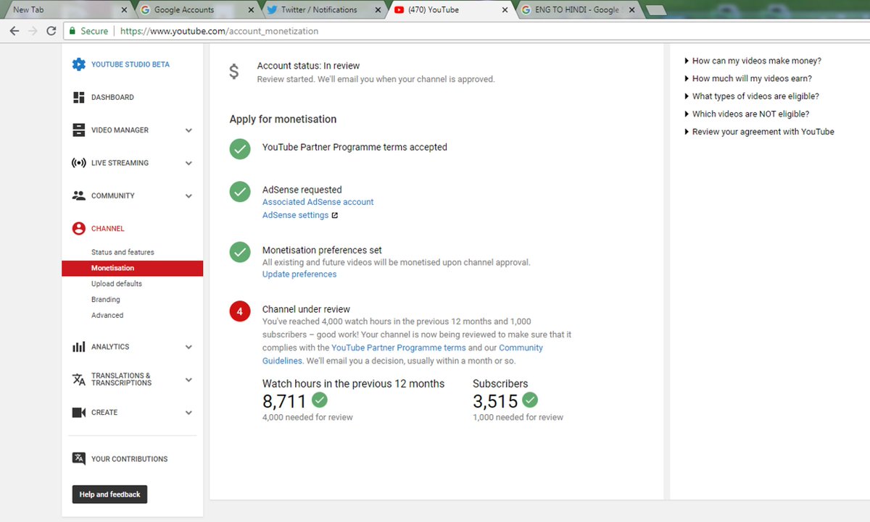Expand the Video Manager chevron
This screenshot has width=870, height=522.
[188, 131]
